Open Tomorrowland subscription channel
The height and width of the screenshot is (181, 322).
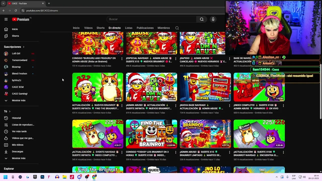[19, 60]
